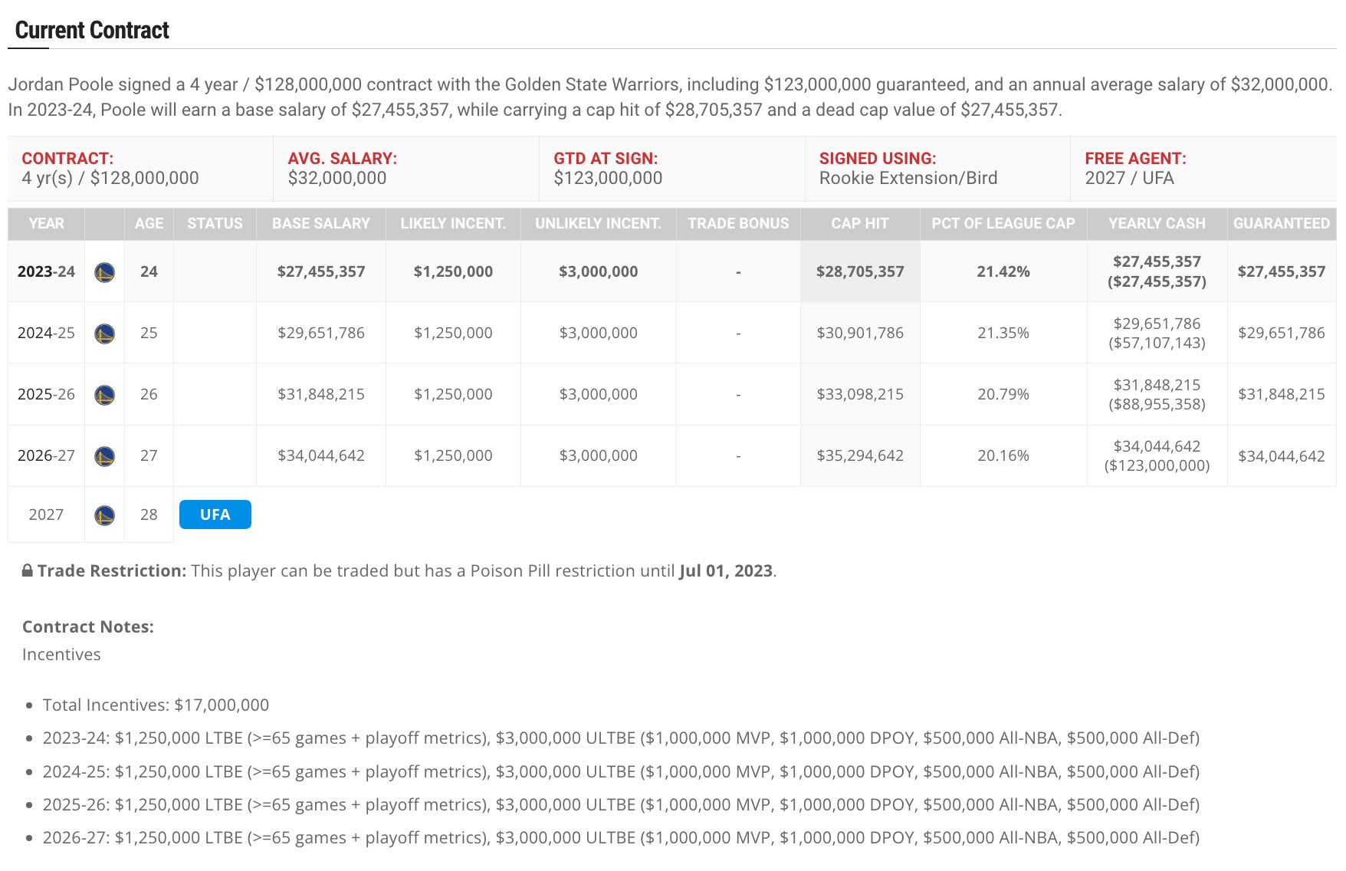Click the Current Contract heading

coord(92,31)
